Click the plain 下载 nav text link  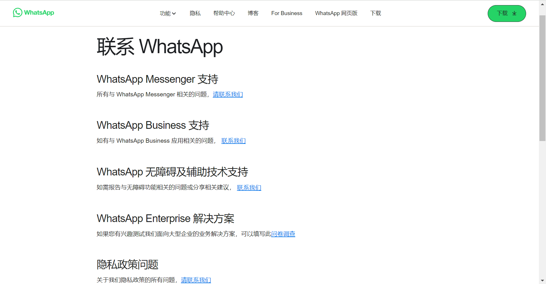pos(375,13)
